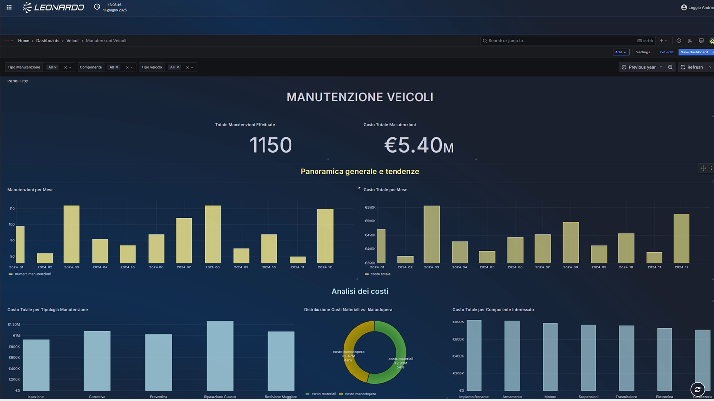
Task: Go to Veicoli breadcrumb item
Action: (73, 41)
